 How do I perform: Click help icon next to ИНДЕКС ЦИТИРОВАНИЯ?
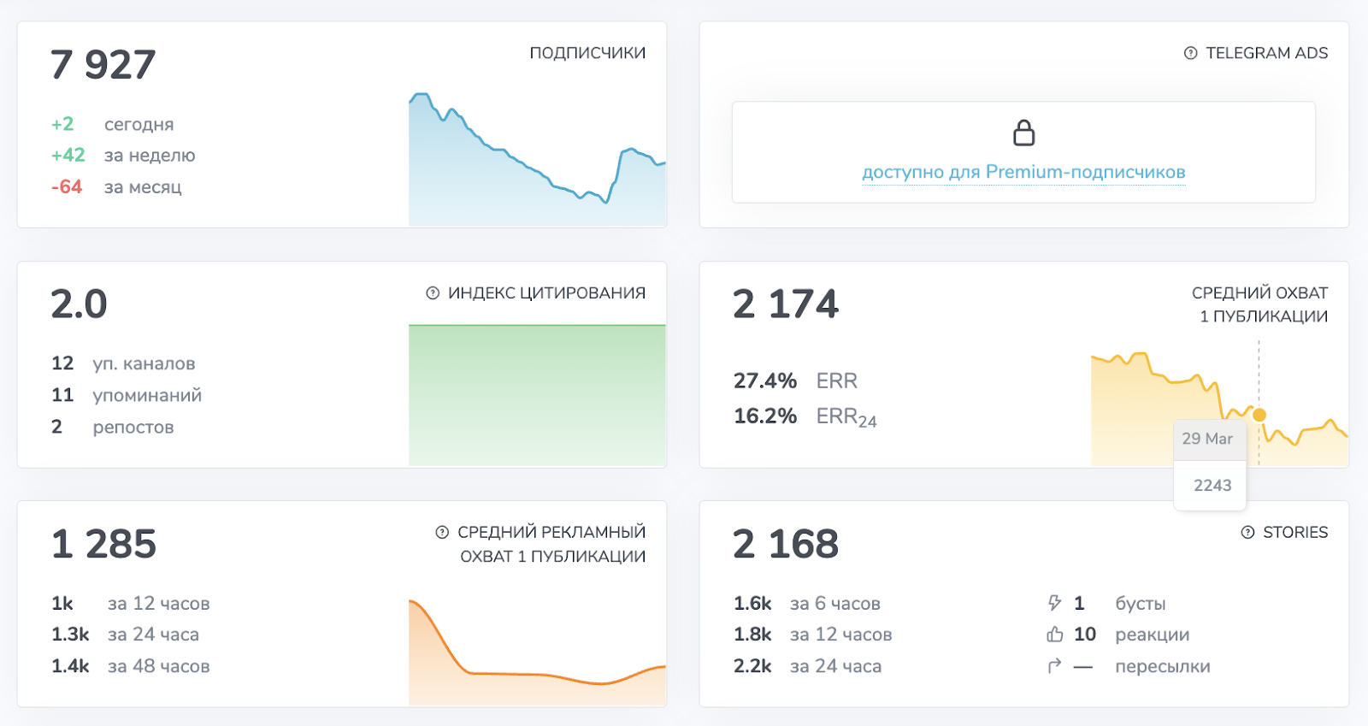pos(433,292)
